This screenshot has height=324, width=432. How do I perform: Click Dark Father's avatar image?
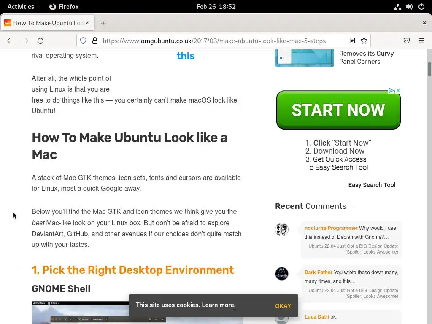coord(281,273)
